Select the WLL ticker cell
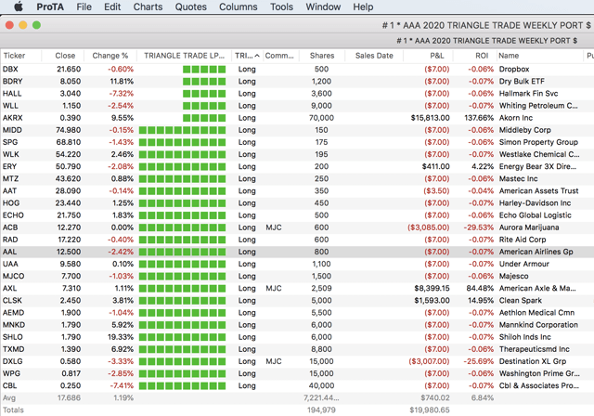Screen dimensions: 594x416 coord(10,106)
